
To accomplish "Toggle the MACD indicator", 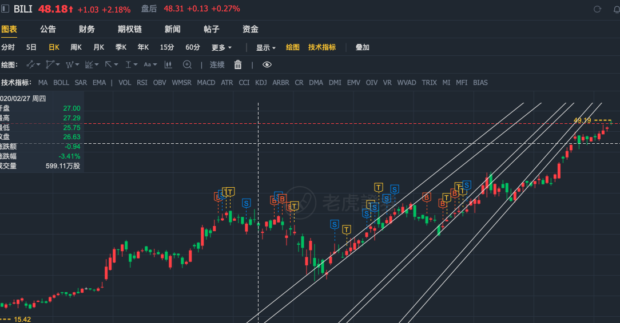I will click(x=206, y=83).
